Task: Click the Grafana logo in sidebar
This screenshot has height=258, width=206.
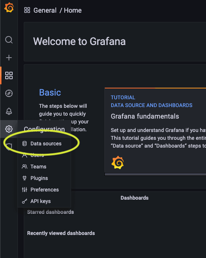Action: tap(9, 7)
